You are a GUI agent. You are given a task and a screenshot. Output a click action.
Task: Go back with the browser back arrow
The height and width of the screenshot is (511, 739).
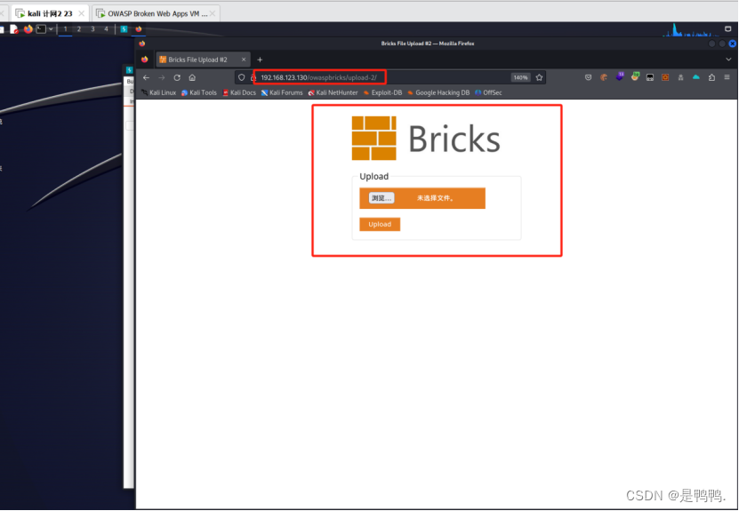[146, 77]
